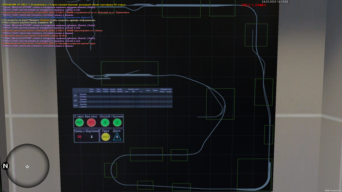Click the white 2 value under Связь с бортами
This screenshot has height=192, width=342.
coord(91,137)
